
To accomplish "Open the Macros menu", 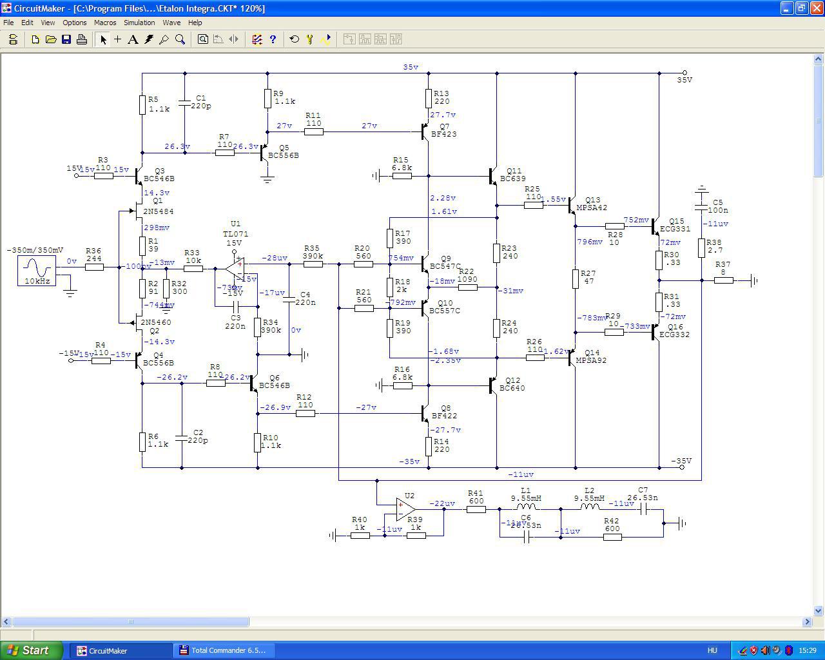I will click(105, 23).
